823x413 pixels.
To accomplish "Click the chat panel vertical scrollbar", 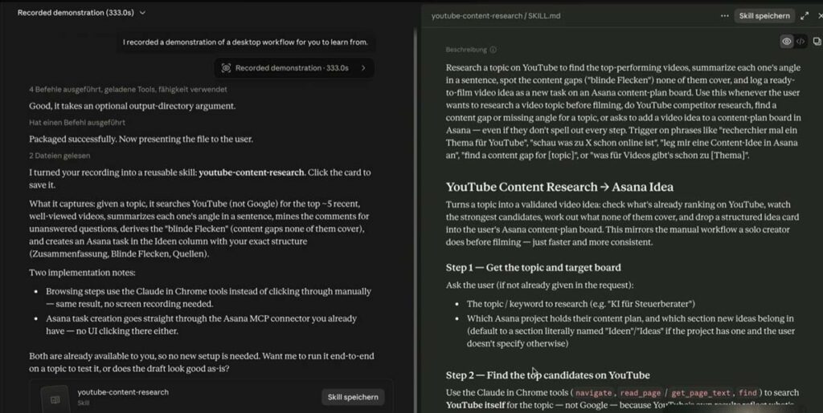I will pyautogui.click(x=416, y=220).
